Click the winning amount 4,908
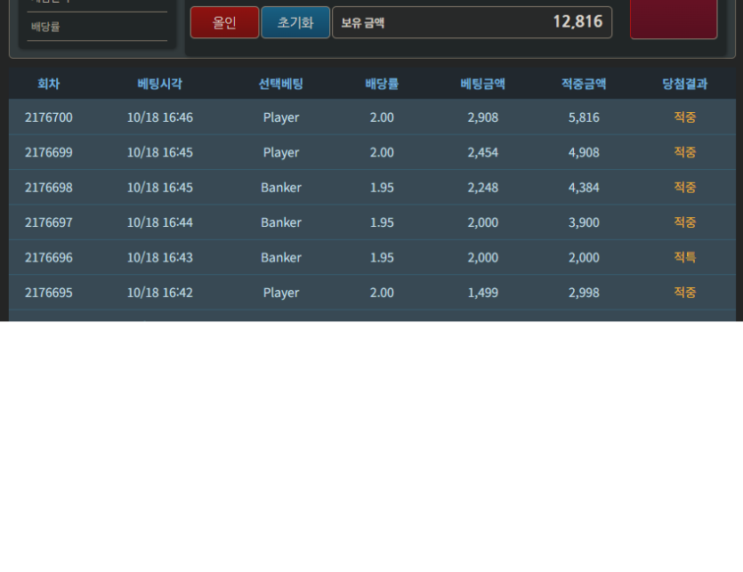This screenshot has width=743, height=572. (x=584, y=152)
